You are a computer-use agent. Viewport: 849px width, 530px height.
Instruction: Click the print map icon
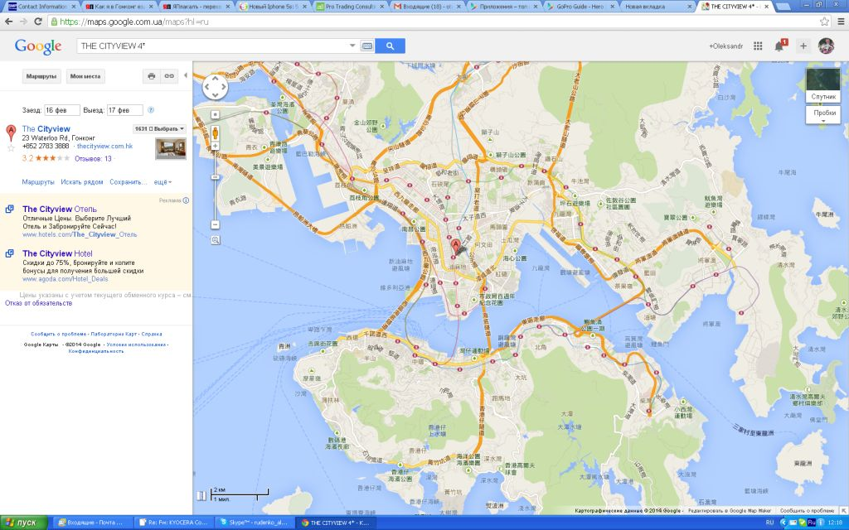tap(151, 76)
